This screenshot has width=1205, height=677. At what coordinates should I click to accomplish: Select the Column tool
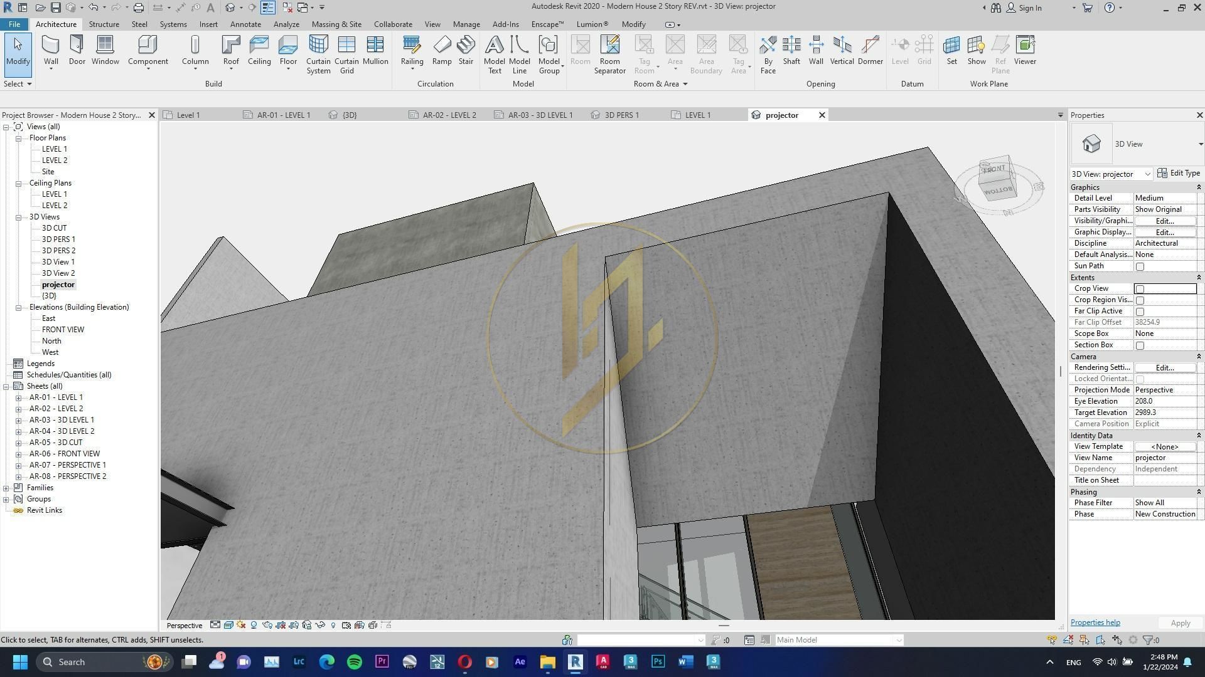click(195, 51)
